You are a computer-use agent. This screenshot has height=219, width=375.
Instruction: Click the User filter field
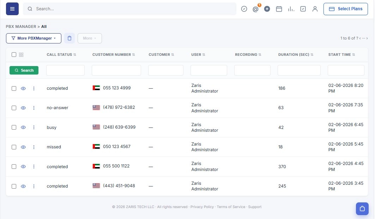point(209,70)
